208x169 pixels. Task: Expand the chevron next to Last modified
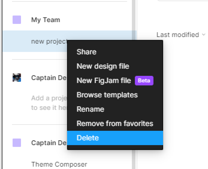pyautogui.click(x=204, y=35)
